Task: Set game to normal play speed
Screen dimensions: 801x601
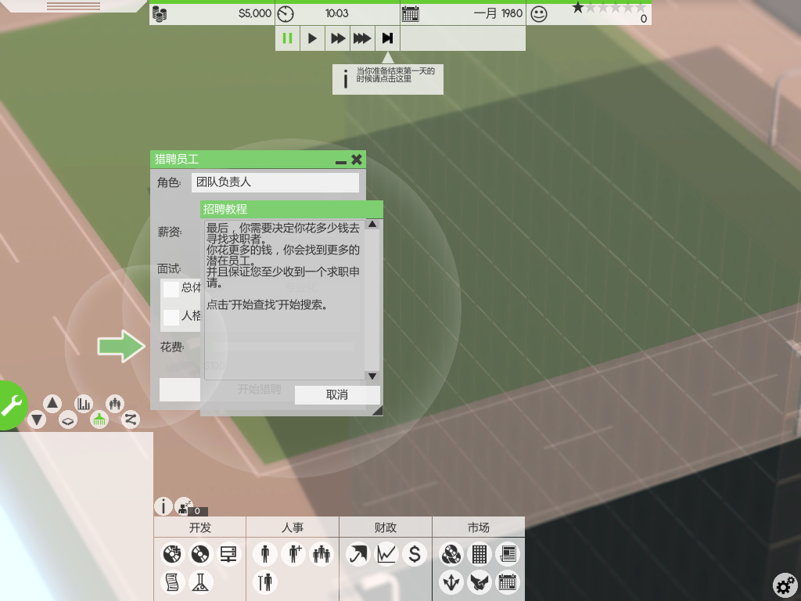Action: pos(312,38)
